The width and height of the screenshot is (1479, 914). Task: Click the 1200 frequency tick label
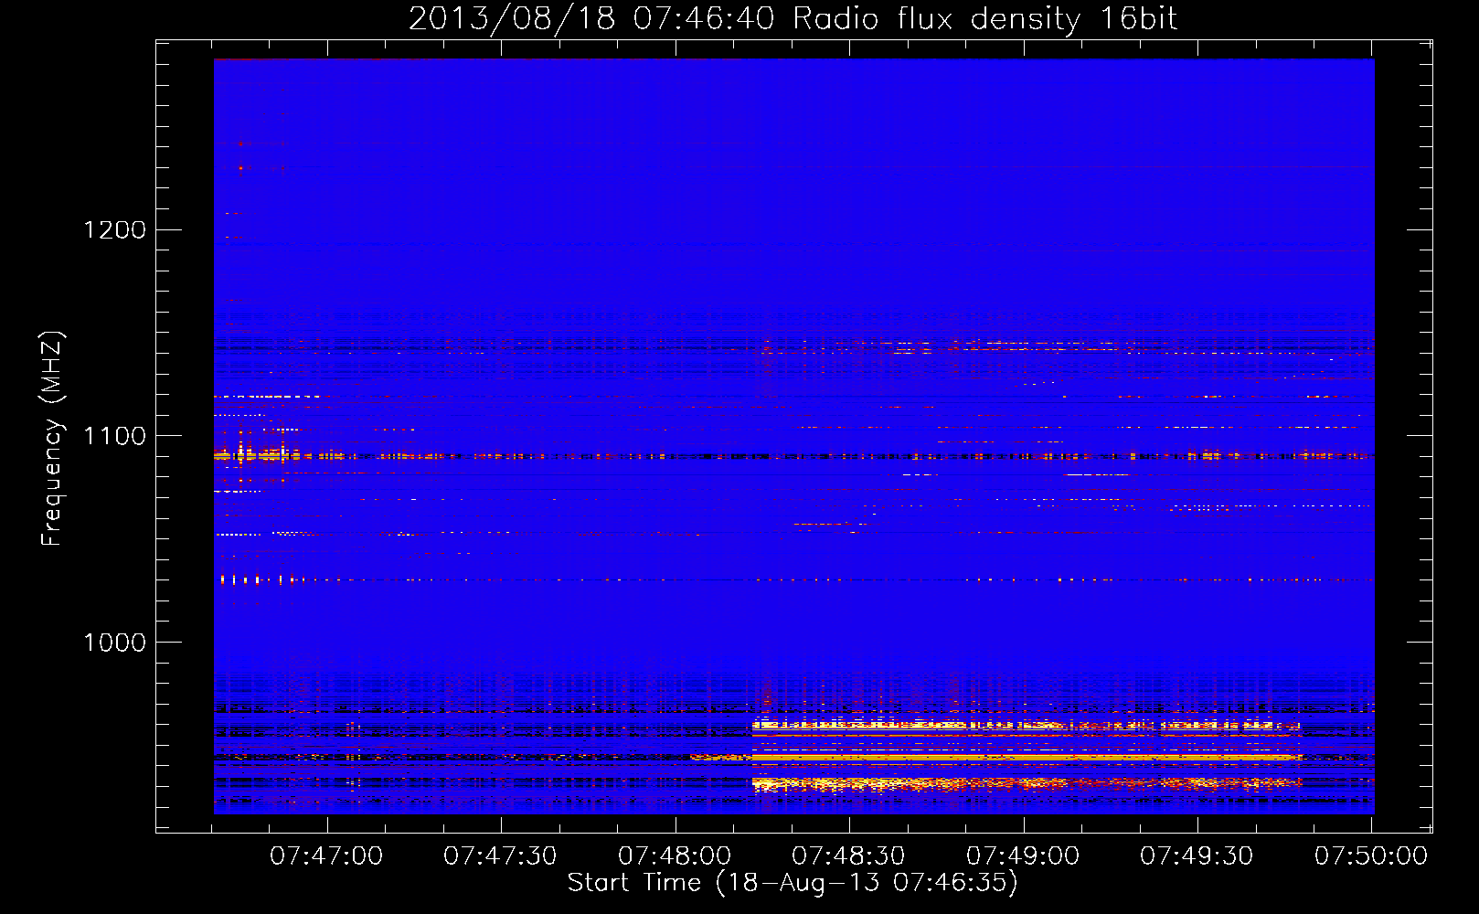(x=115, y=229)
